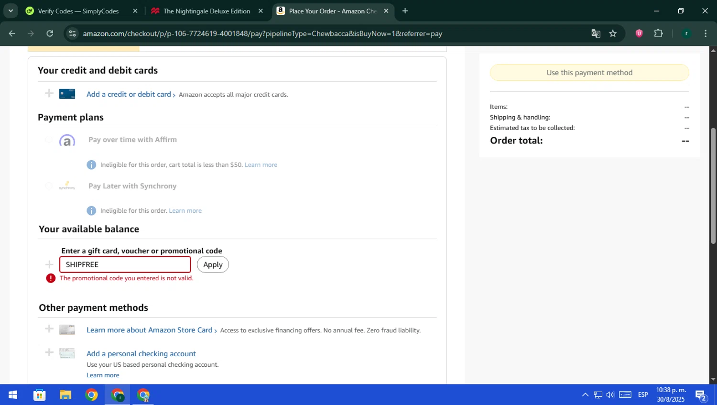Viewport: 717px width, 405px height.
Task: Open Learn more link for Synchrony ineligibility
Action: pyautogui.click(x=185, y=210)
